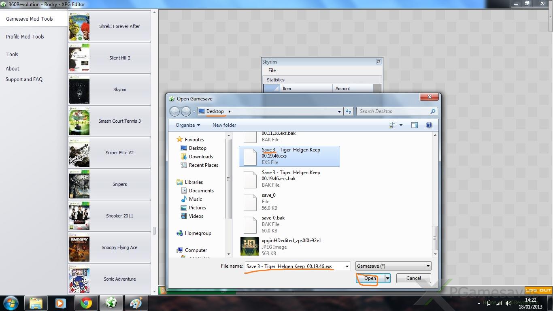The image size is (553, 311).
Task: Open the Organize dropdown menu
Action: click(187, 125)
